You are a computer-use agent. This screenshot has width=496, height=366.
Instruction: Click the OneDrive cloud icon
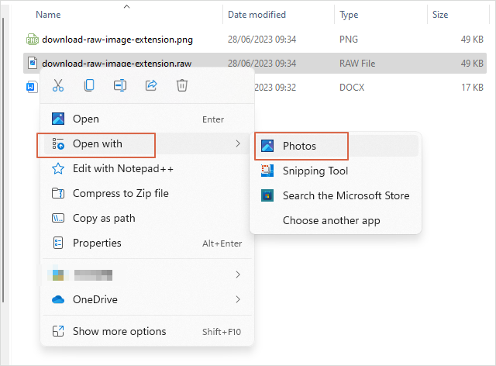coord(57,299)
